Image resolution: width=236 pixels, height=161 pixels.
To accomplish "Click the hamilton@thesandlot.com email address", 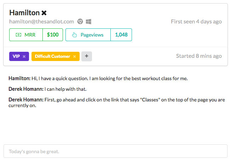I will coord(41,22).
